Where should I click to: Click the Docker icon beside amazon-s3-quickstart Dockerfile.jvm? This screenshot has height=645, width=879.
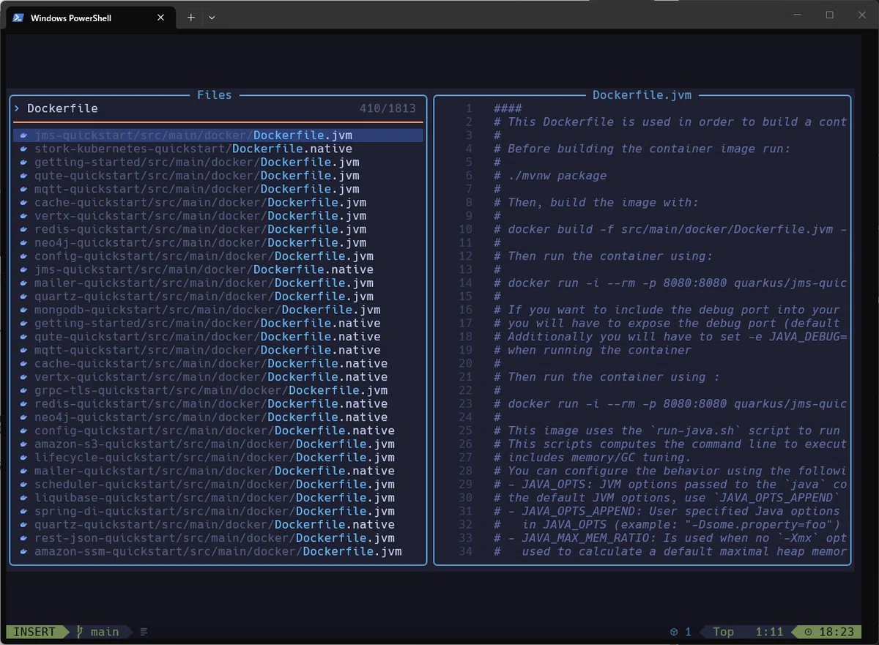(x=24, y=444)
